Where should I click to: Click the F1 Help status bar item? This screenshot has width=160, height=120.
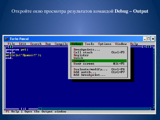point(12,112)
